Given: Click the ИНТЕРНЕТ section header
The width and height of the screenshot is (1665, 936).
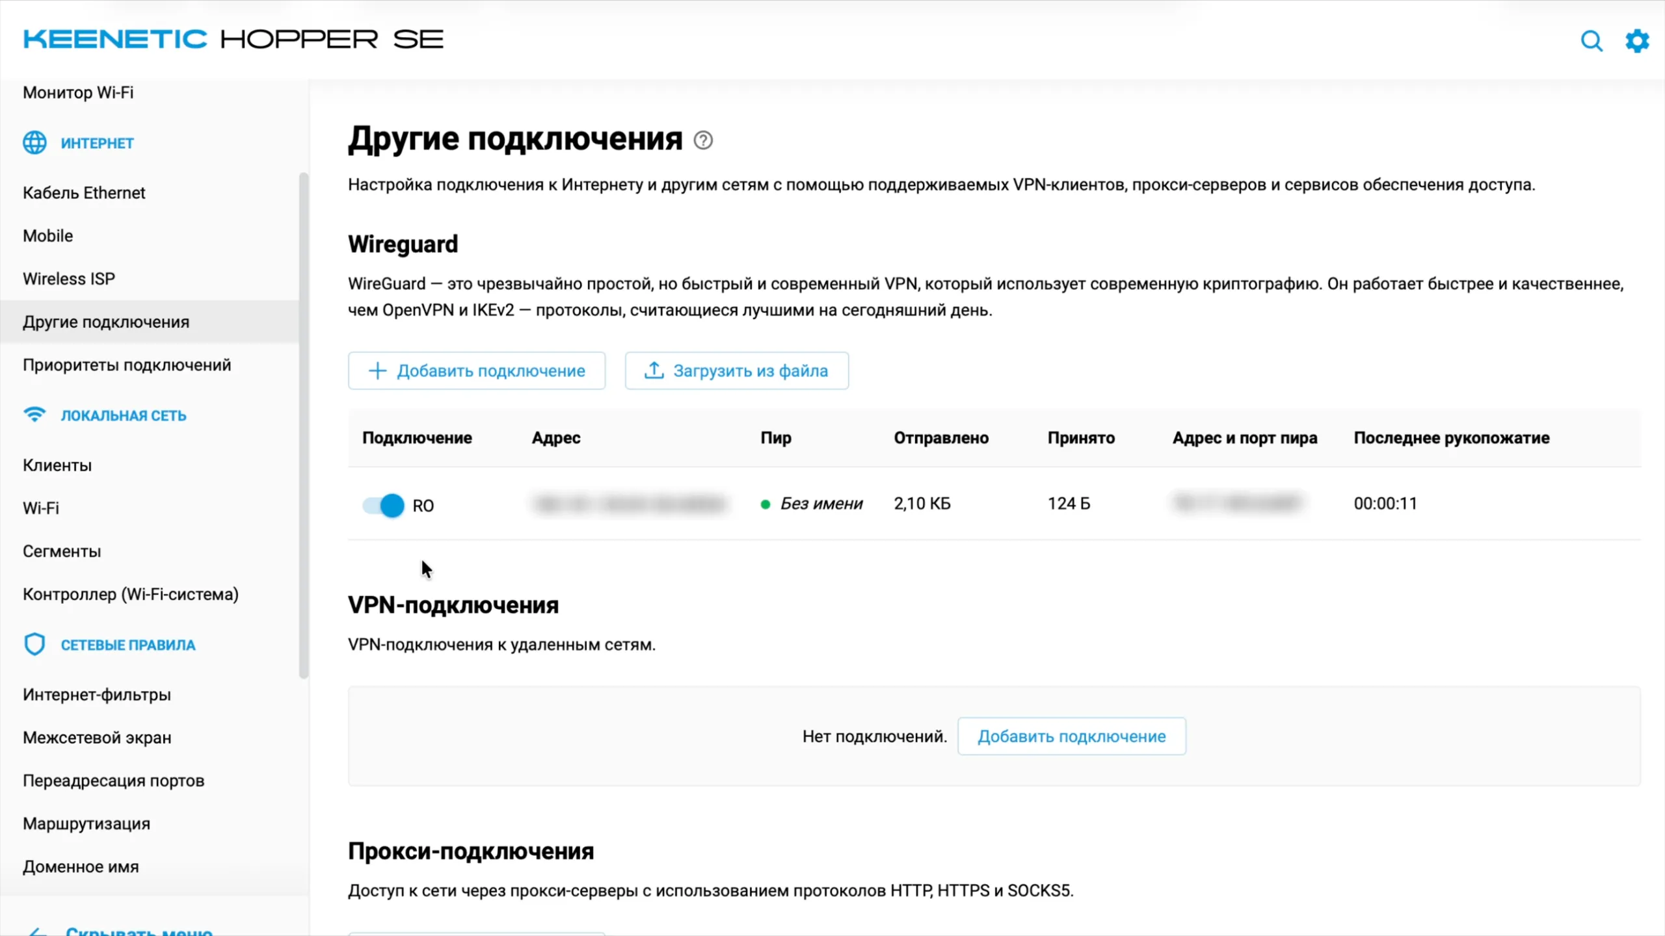Looking at the screenshot, I should pos(98,143).
